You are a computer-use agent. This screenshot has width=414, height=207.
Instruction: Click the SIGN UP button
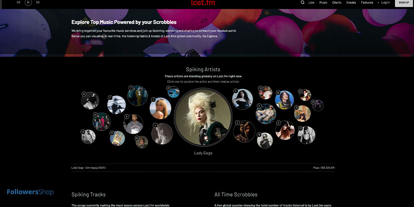(404, 3)
